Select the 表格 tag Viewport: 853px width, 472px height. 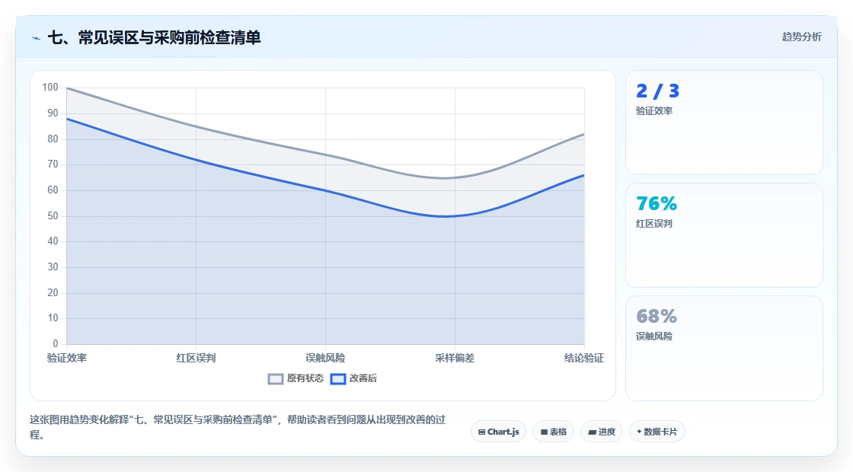pyautogui.click(x=553, y=432)
